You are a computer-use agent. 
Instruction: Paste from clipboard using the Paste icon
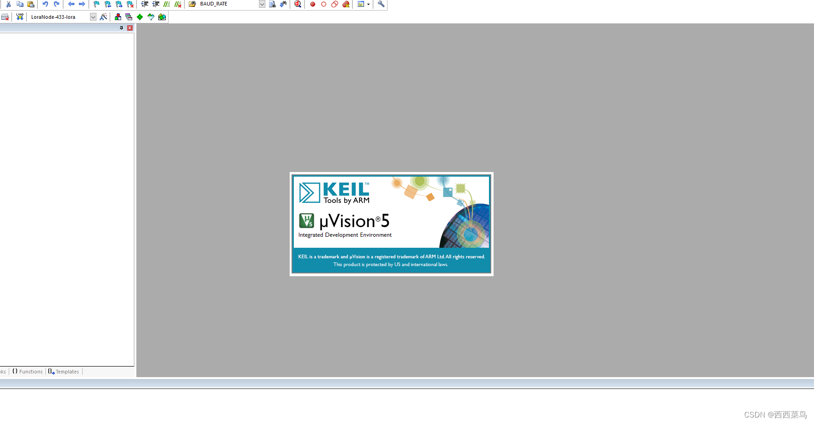pyautogui.click(x=31, y=4)
